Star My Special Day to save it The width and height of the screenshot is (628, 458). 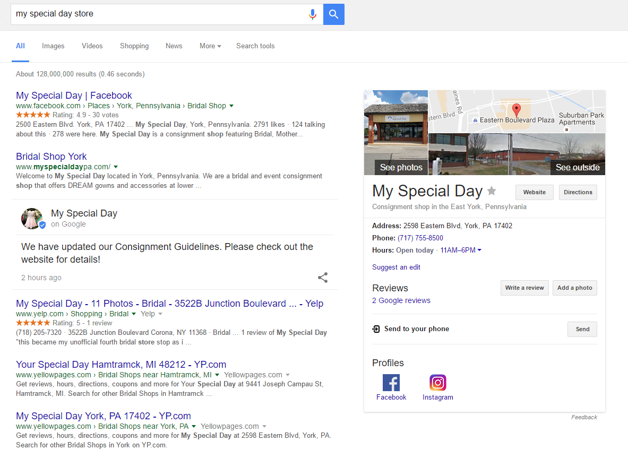click(492, 191)
